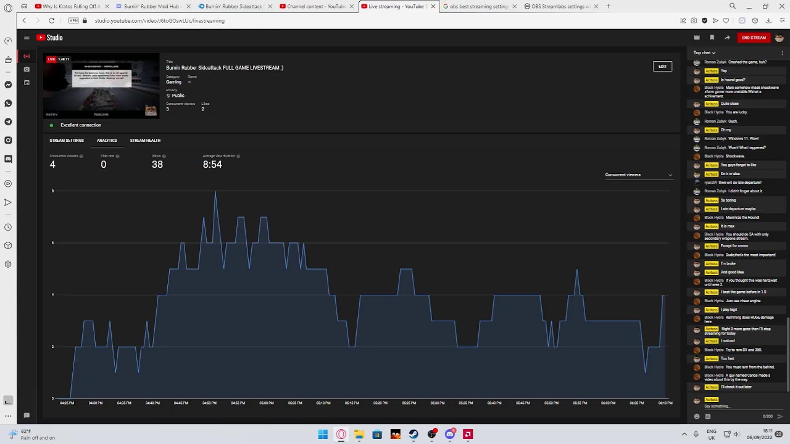790x444 pixels.
Task: Open Discord from taskbar
Action: tap(450, 434)
